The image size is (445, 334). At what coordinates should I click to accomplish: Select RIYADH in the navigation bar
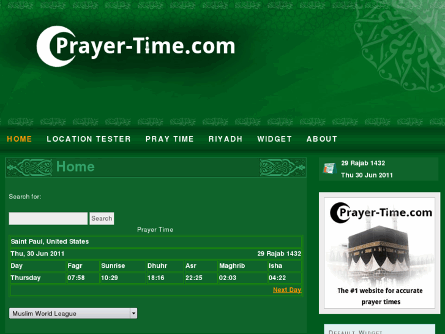(226, 139)
